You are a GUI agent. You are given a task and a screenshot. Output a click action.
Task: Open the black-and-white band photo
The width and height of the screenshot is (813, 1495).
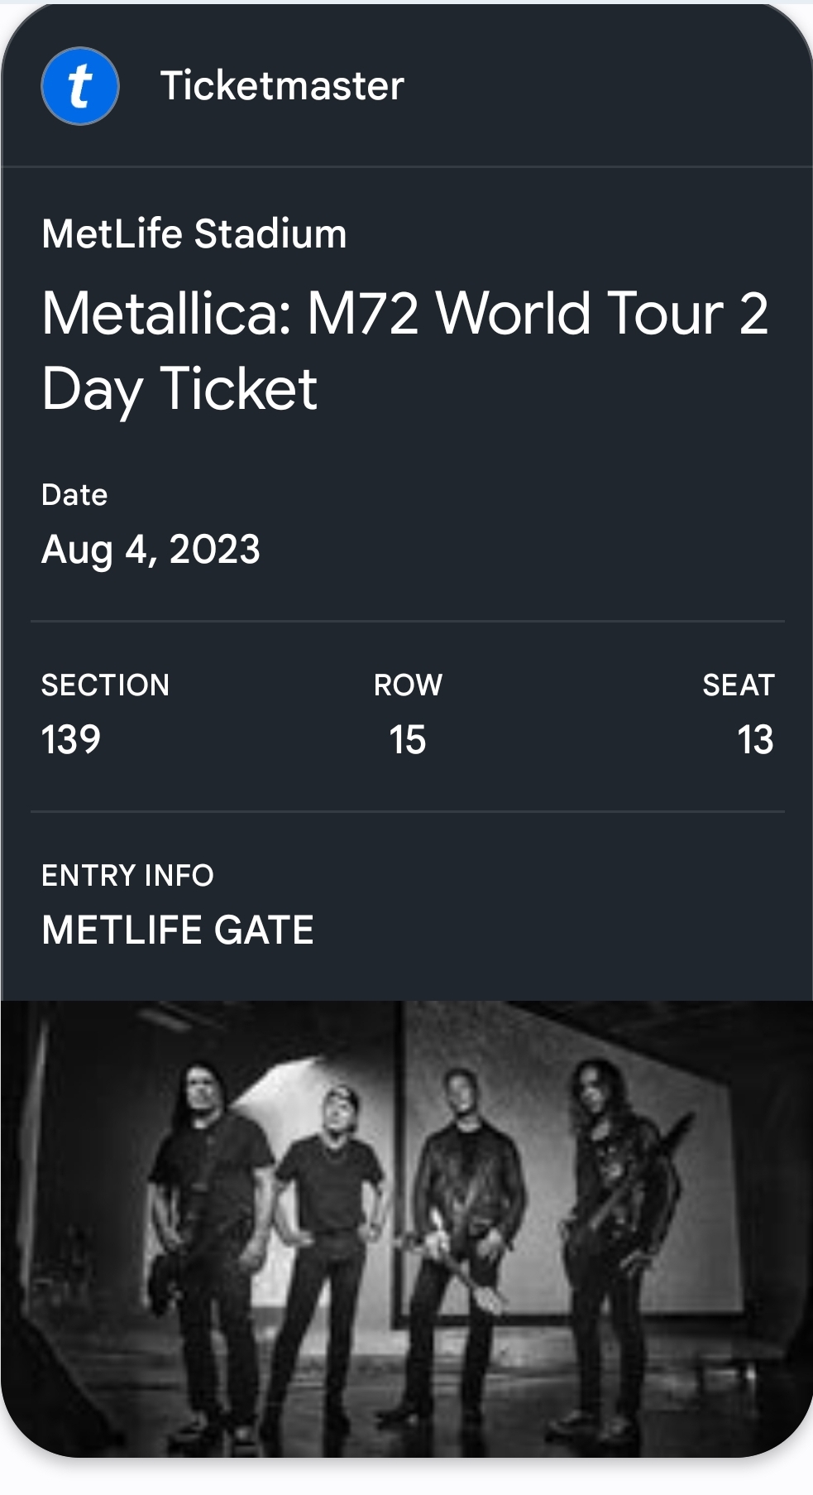click(x=407, y=1225)
